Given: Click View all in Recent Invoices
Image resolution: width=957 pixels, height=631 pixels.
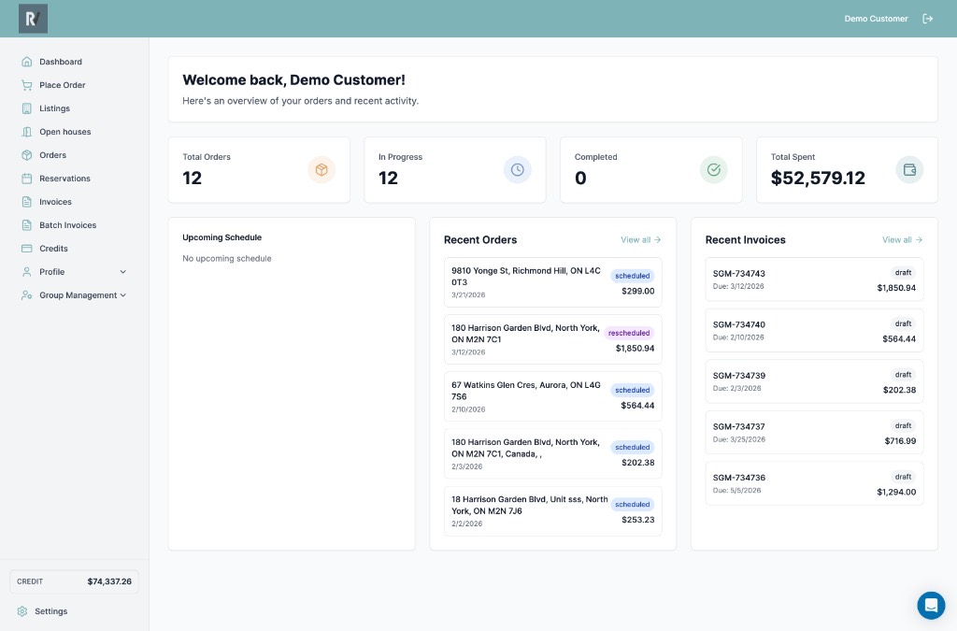Looking at the screenshot, I should point(902,240).
